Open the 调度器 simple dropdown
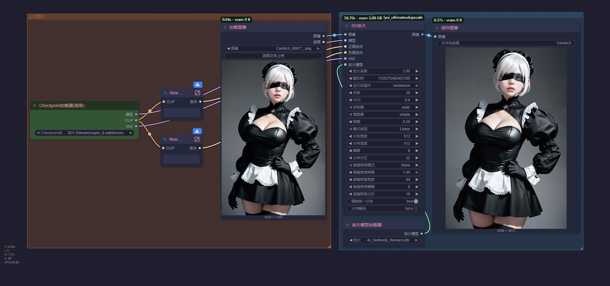 pyautogui.click(x=383, y=115)
